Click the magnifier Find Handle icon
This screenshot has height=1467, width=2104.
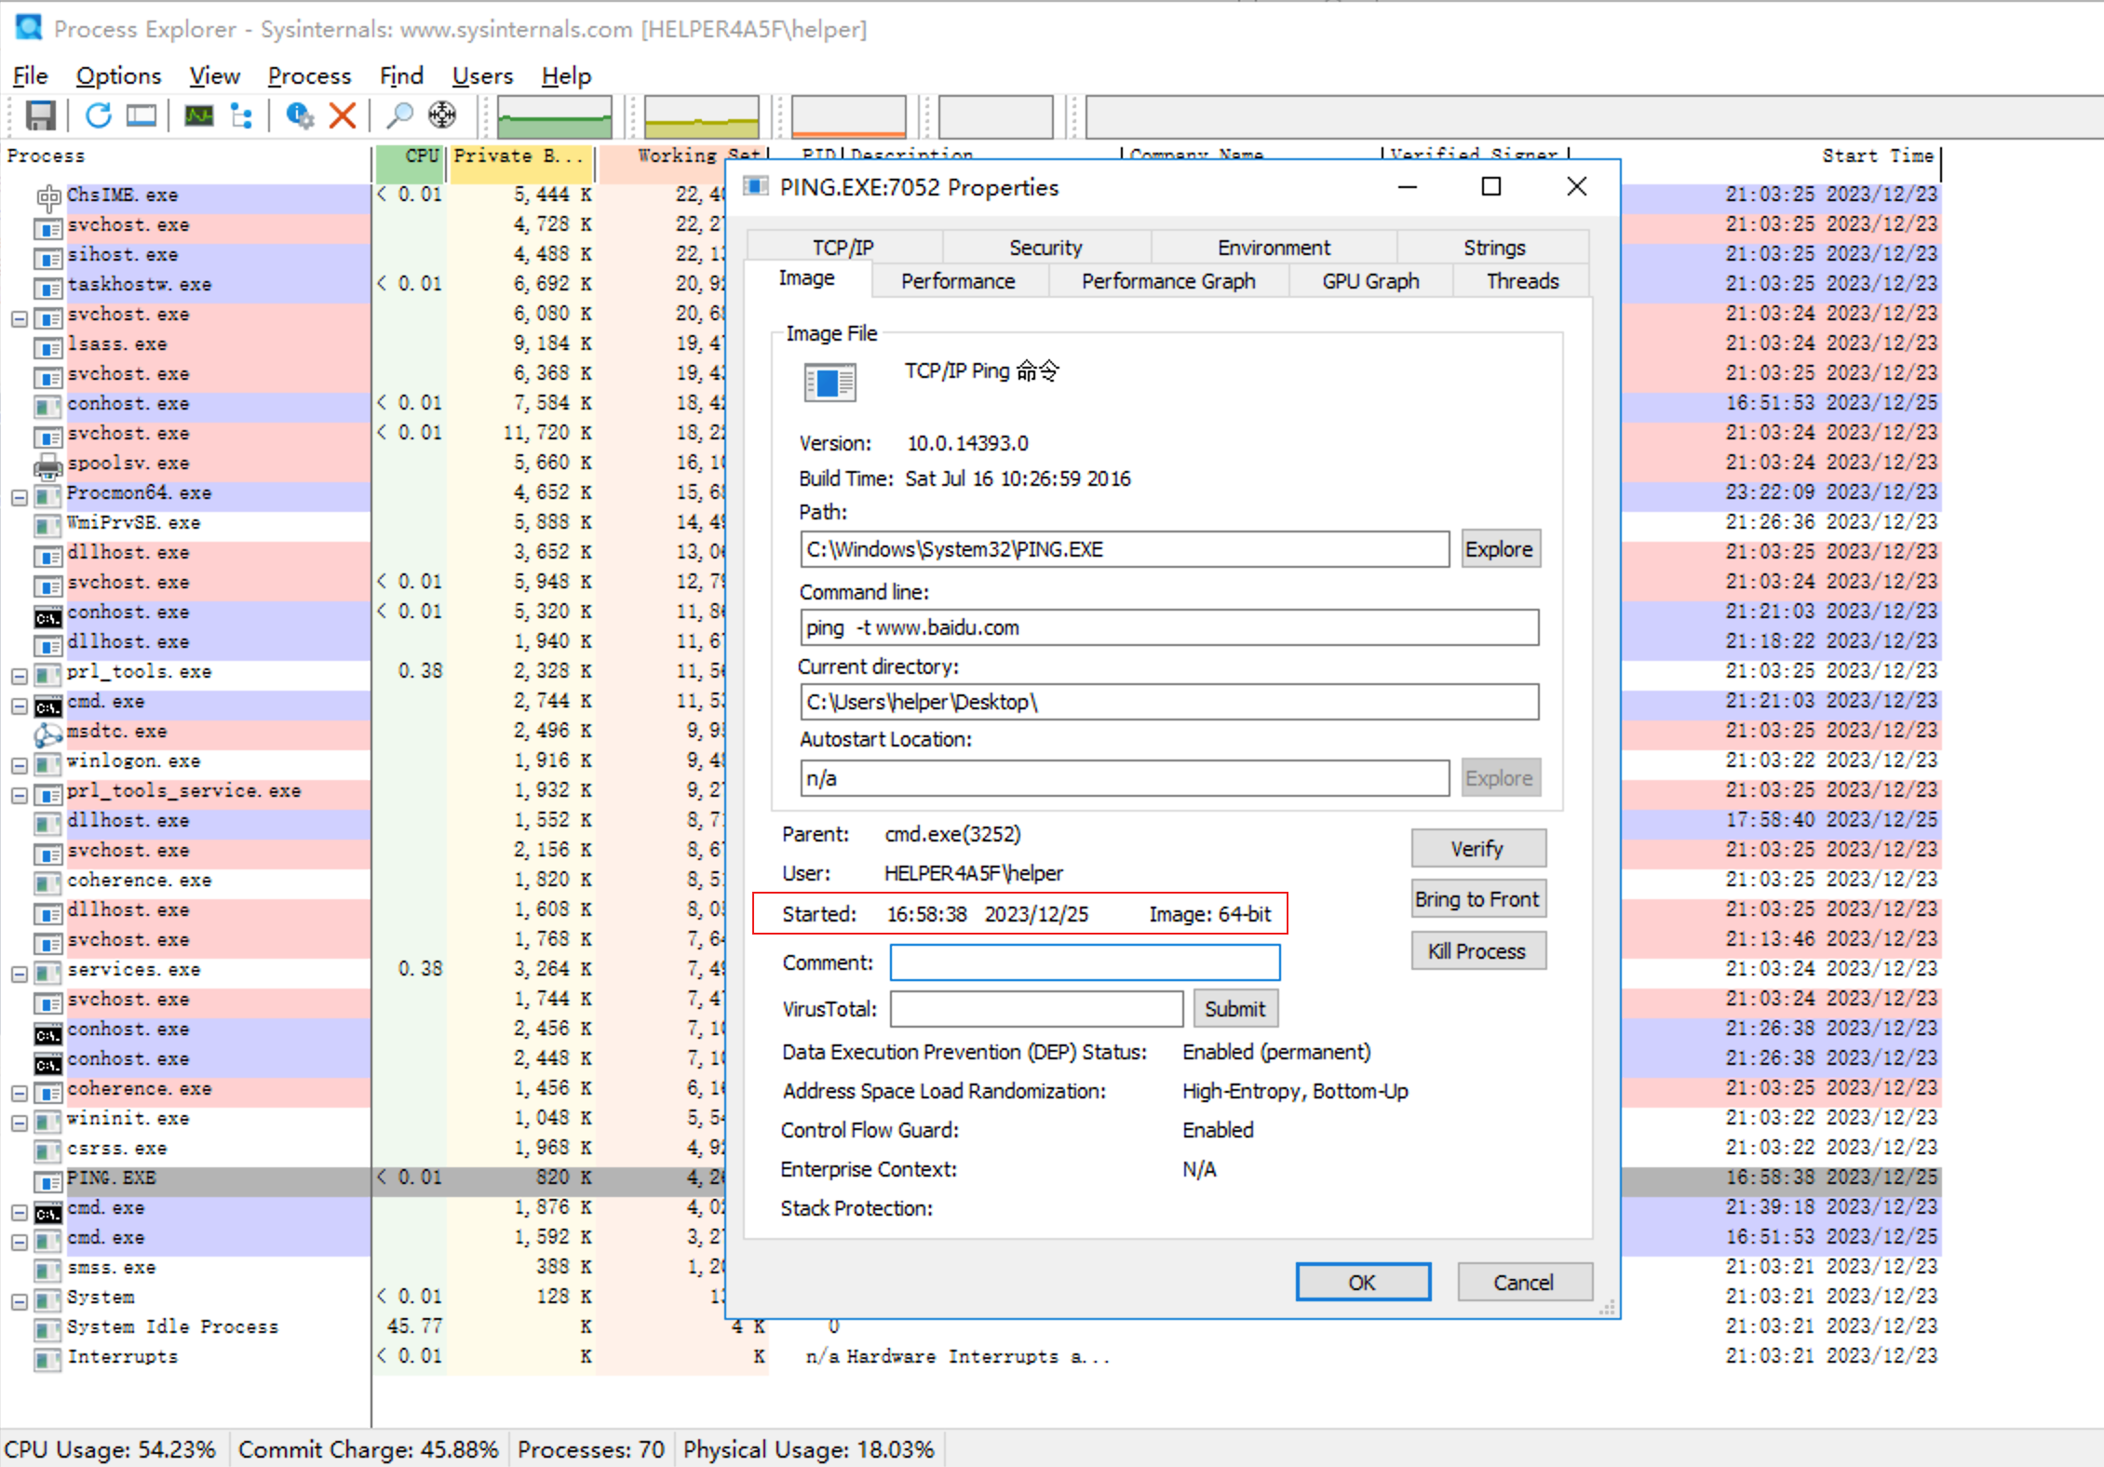399,115
